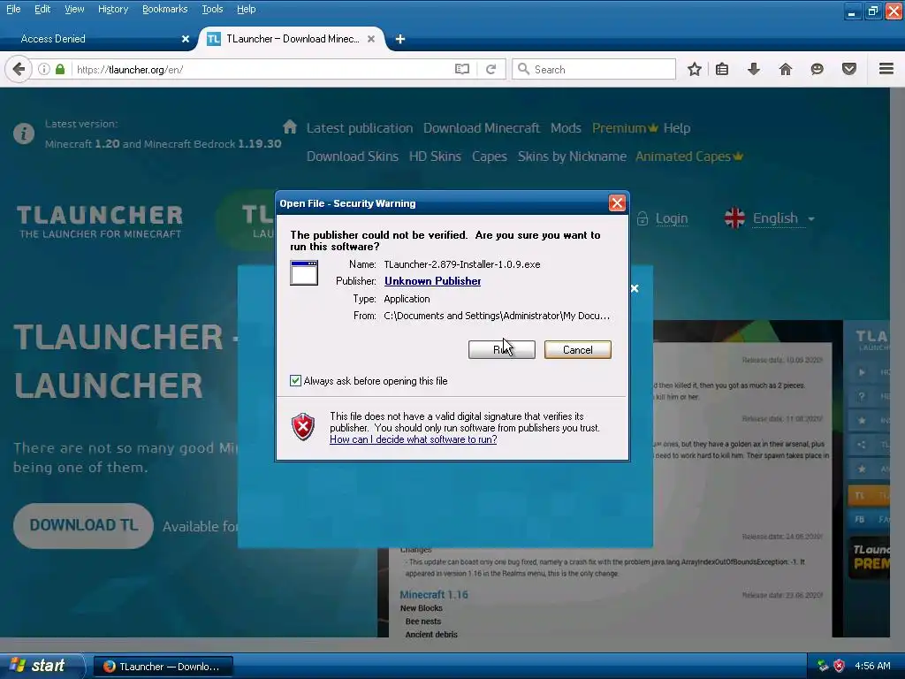Open the Unknown Publisher link
The height and width of the screenshot is (679, 905).
click(x=432, y=280)
